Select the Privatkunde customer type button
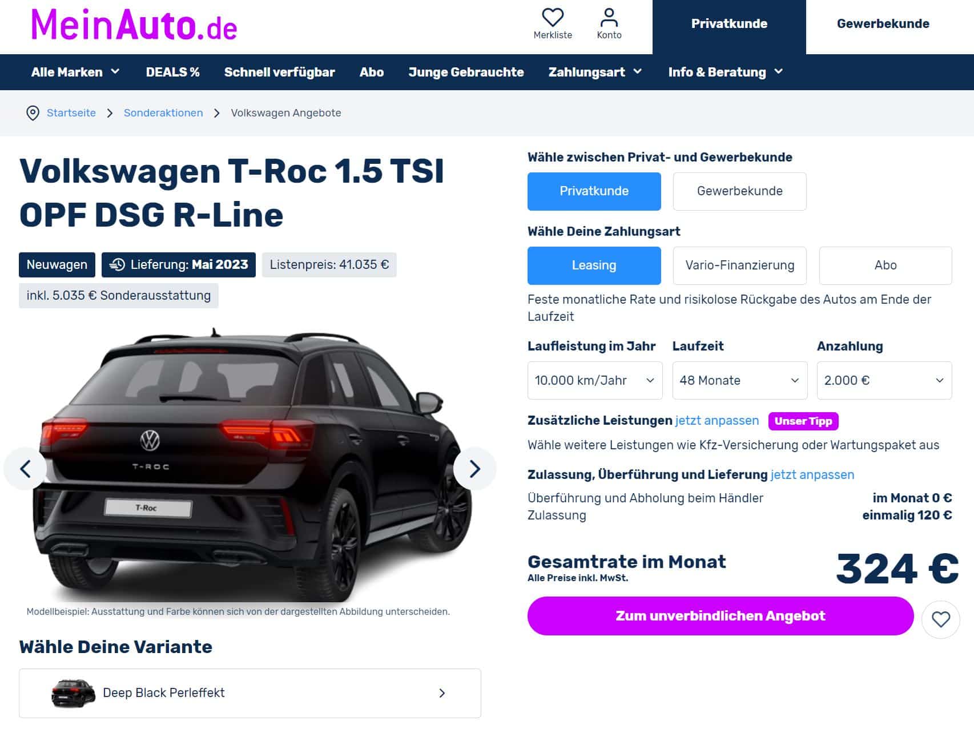This screenshot has height=729, width=974. pos(594,191)
